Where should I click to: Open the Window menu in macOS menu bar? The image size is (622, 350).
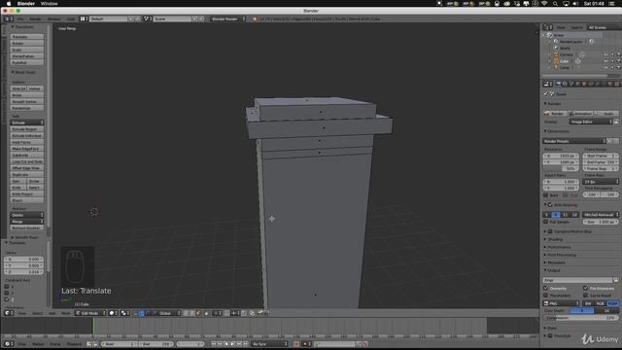50,3
